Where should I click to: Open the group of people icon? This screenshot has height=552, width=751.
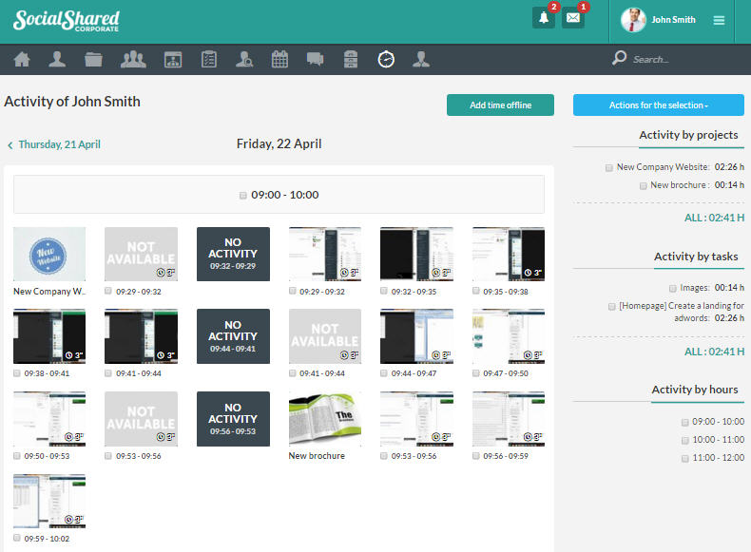coord(133,60)
